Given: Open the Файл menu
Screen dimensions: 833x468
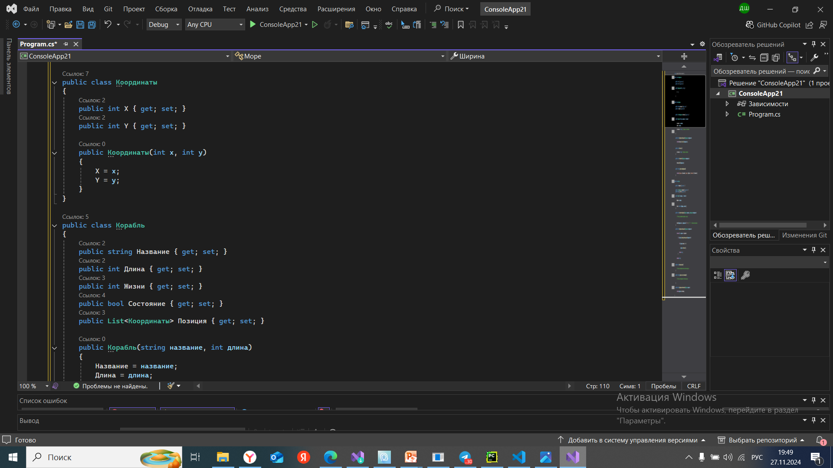Looking at the screenshot, I should [31, 9].
